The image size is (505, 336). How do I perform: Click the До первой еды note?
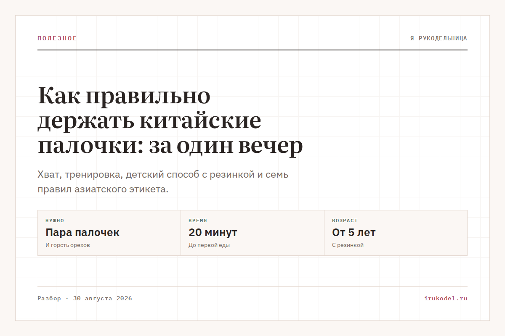point(209,245)
